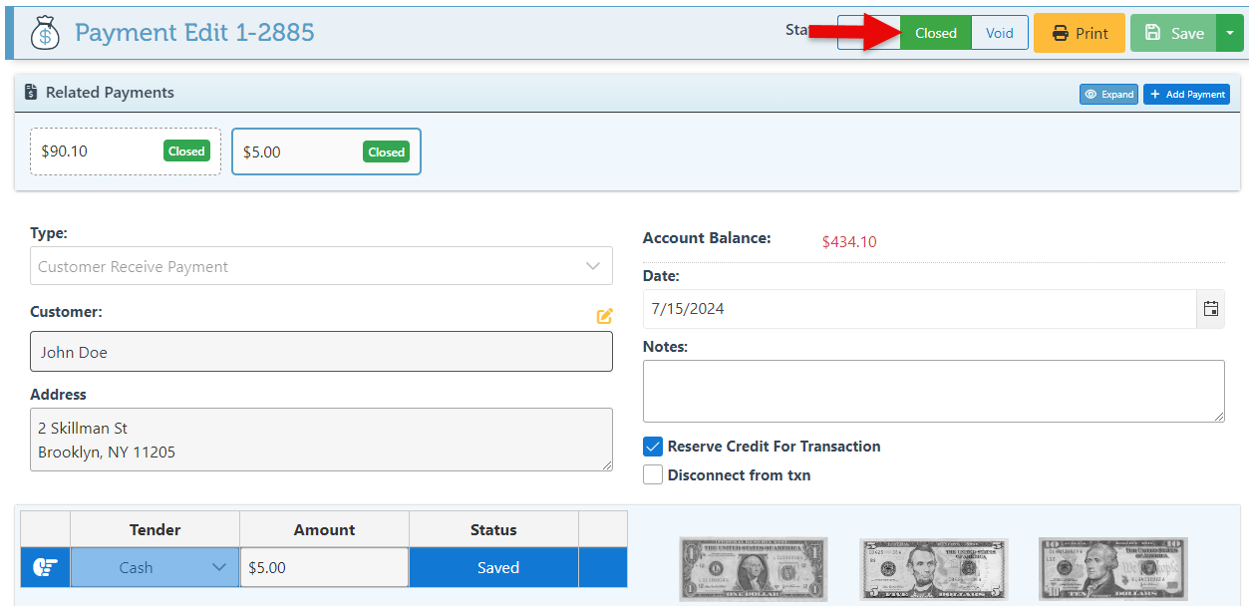
Task: Open the Save button dropdown arrow
Action: [1230, 33]
